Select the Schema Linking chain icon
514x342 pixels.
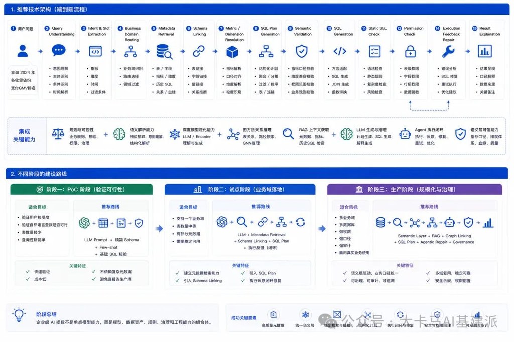[199, 51]
